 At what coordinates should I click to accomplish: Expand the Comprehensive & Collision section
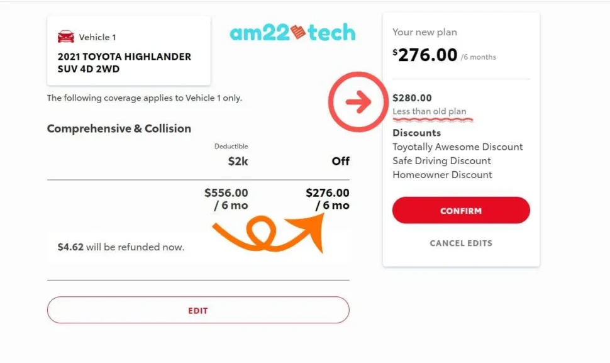119,128
